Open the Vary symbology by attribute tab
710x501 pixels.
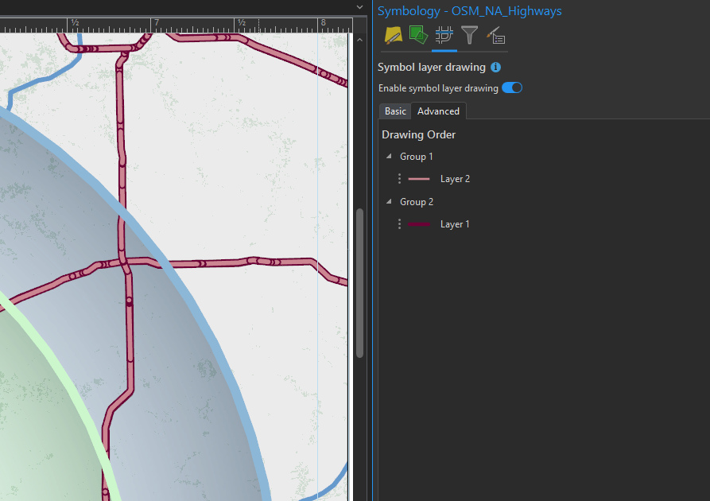point(419,35)
